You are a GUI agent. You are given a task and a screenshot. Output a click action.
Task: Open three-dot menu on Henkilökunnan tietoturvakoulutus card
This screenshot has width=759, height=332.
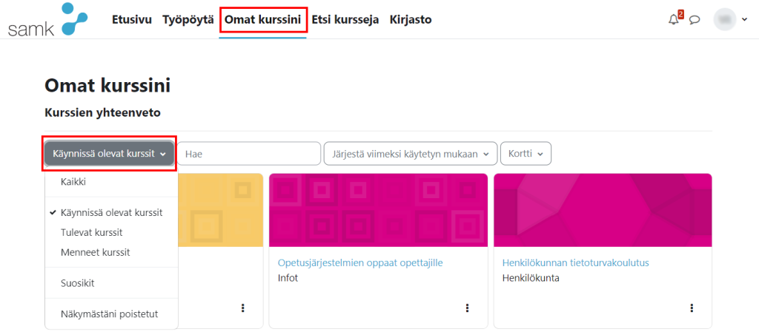692,308
